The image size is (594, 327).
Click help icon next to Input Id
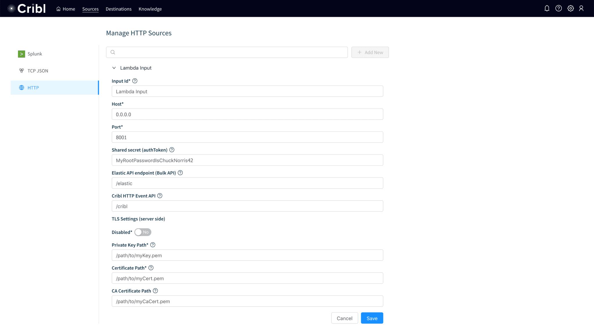coord(135,81)
